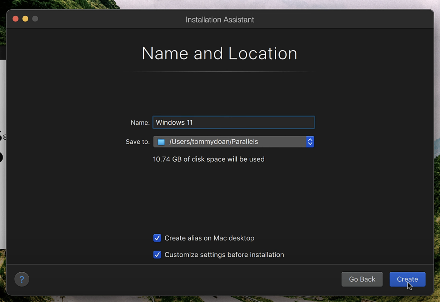Select the blue folder icon in Save to

(x=161, y=142)
